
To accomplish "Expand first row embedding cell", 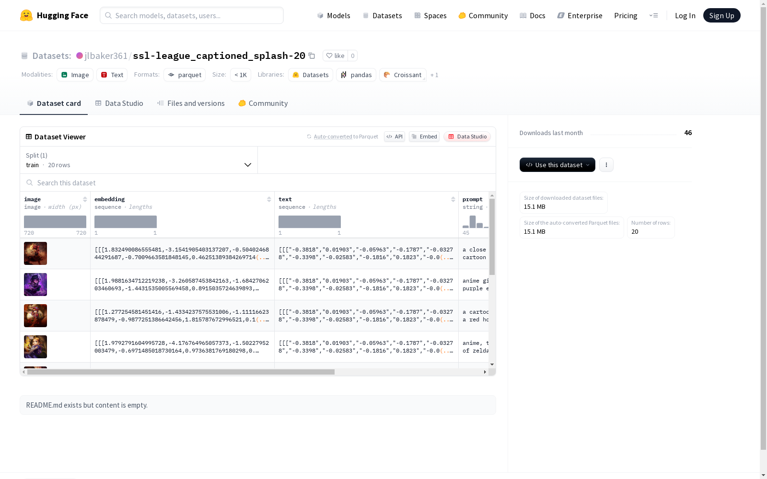I will click(x=182, y=253).
